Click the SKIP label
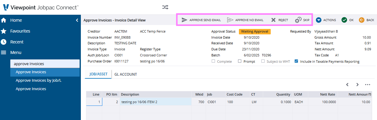This screenshot has width=377, height=120. pyautogui.click(x=306, y=20)
